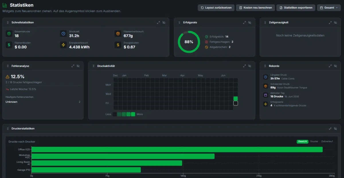The height and width of the screenshot is (178, 344).
Task: Click the Aktivster Tag calendar icon
Action: tap(265, 95)
